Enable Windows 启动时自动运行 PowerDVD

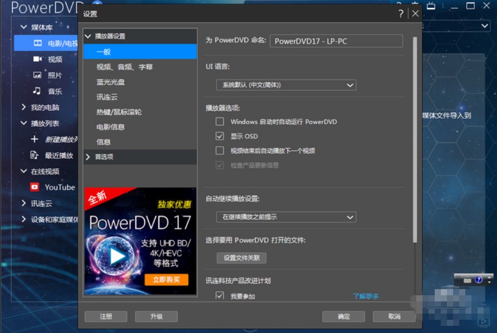(x=220, y=121)
